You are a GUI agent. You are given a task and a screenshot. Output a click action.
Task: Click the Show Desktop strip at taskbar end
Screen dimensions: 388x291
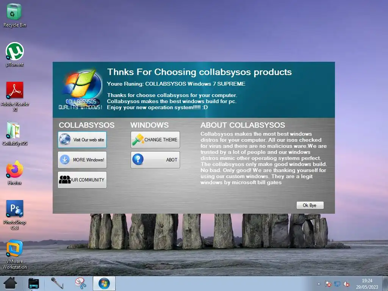(x=385, y=283)
